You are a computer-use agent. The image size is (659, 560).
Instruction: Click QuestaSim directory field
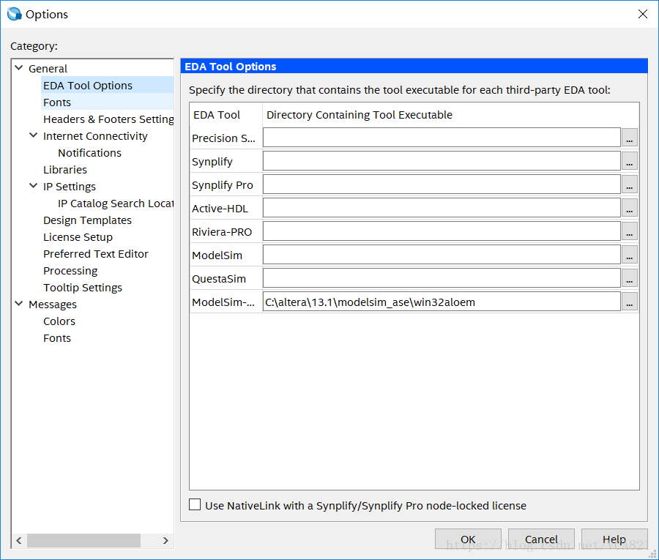(442, 278)
